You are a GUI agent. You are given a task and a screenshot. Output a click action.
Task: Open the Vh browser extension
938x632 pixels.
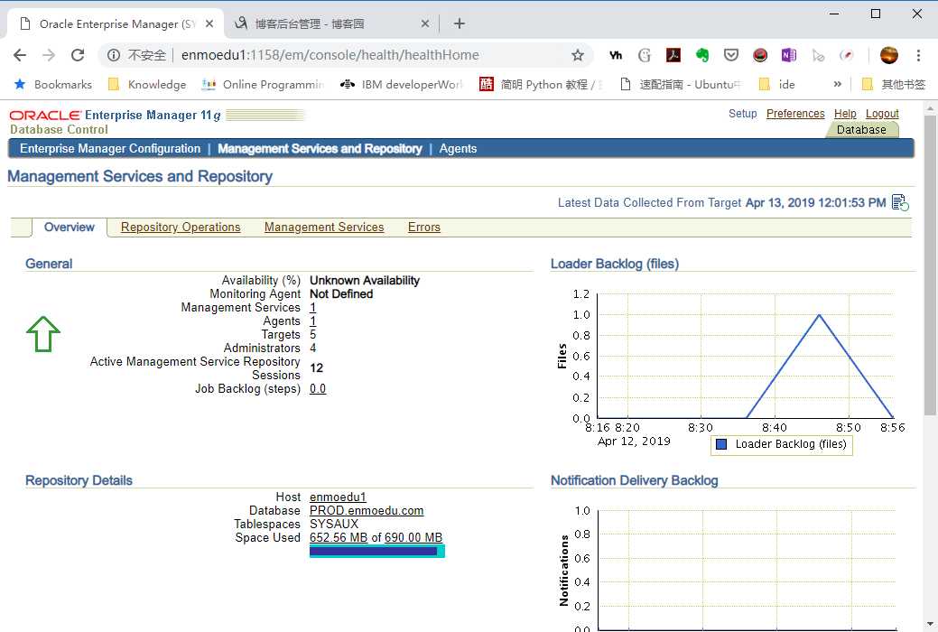point(615,55)
